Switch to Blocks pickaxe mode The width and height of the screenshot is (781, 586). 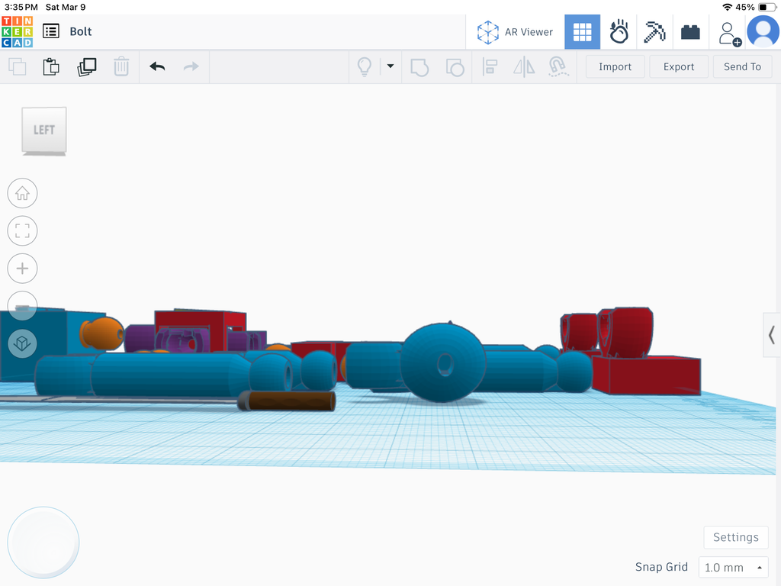[654, 32]
